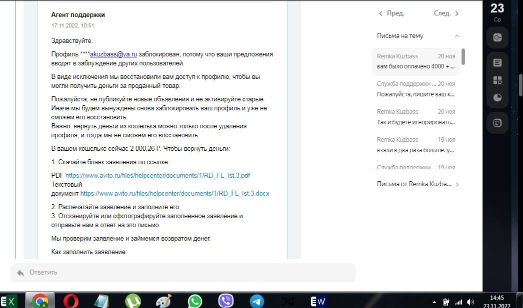Collapse the Письма на тему section
Image resolution: width=523 pixels, height=308 pixels.
click(x=457, y=35)
